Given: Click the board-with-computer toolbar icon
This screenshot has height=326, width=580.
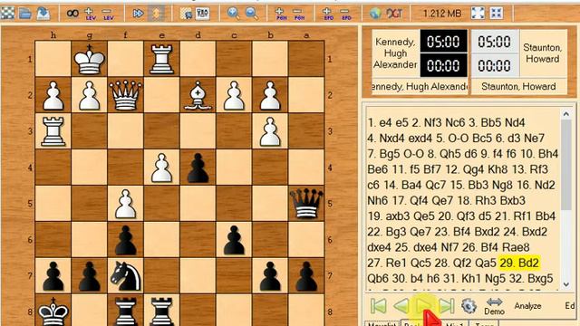Looking at the screenshot, I should pyautogui.click(x=186, y=14).
